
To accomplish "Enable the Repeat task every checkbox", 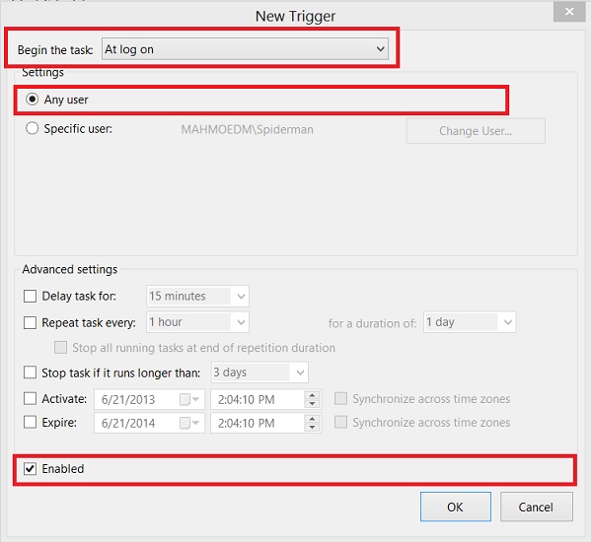I will [30, 323].
